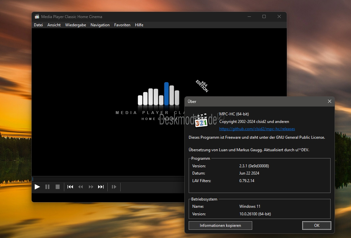Open the Wiedergabe menu
Screen dimensions: 351x238
click(x=75, y=25)
